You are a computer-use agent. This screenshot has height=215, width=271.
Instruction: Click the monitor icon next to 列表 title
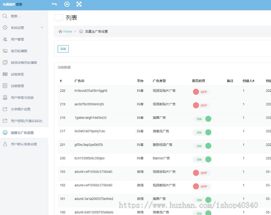[58, 18]
